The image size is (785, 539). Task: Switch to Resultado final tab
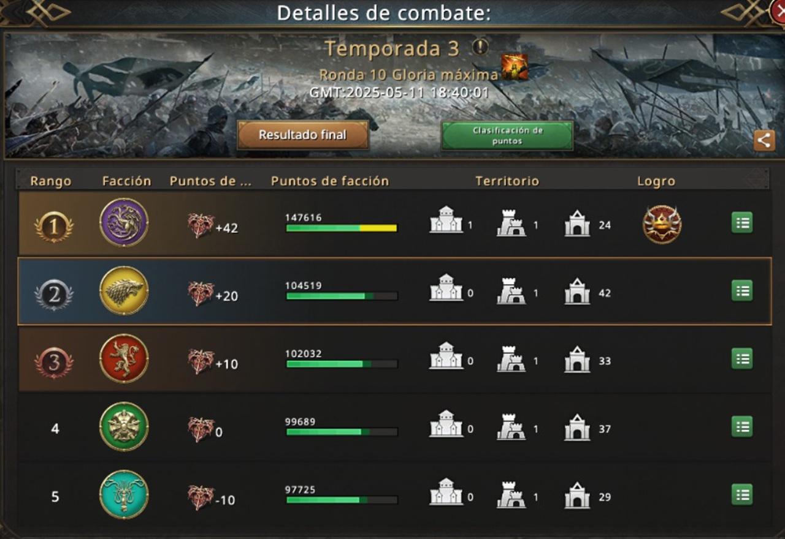303,135
